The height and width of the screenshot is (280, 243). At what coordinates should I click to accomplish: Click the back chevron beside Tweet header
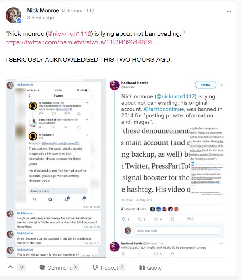coord(29,96)
